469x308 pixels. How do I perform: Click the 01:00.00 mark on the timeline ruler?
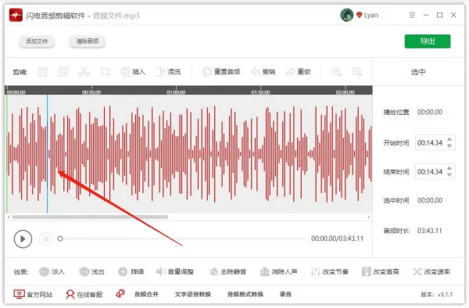point(176,92)
